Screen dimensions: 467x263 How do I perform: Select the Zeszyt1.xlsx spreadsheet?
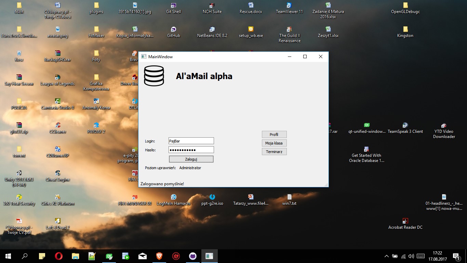328,32
